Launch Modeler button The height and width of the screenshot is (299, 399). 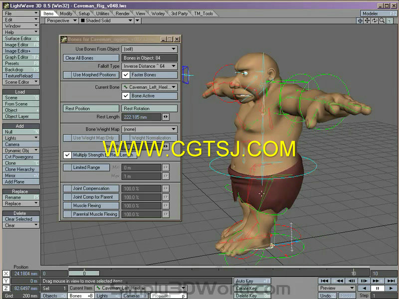click(x=379, y=13)
